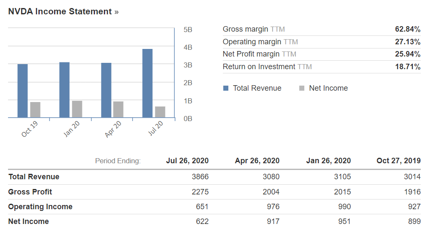Select the Jul 26, 2020 column header
Image resolution: width=428 pixels, height=240 pixels.
[x=187, y=161]
